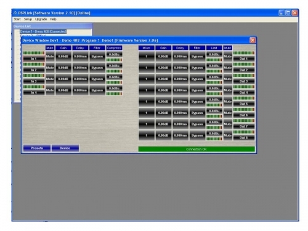Open Filter Bypass for input In 2
The height and width of the screenshot is (231, 308).
[x=97, y=68]
